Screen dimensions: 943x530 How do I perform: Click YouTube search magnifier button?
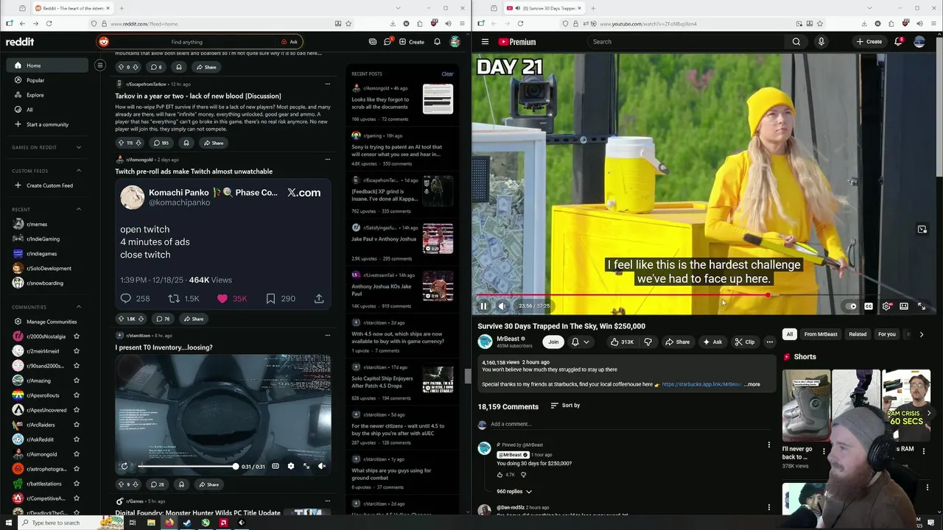tap(796, 42)
